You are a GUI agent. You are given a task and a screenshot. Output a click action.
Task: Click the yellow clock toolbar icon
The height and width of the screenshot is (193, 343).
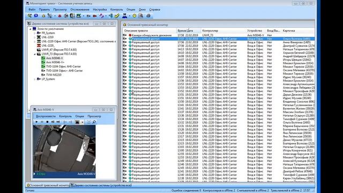click(x=135, y=16)
